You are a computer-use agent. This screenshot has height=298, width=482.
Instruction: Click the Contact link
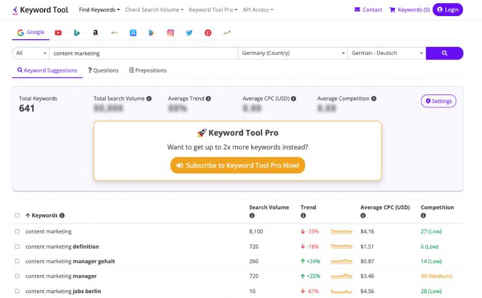[x=368, y=10]
